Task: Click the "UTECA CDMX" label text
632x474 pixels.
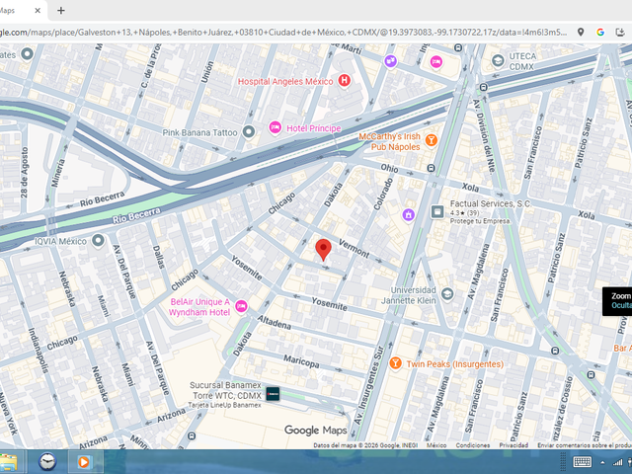Action: pos(522,61)
